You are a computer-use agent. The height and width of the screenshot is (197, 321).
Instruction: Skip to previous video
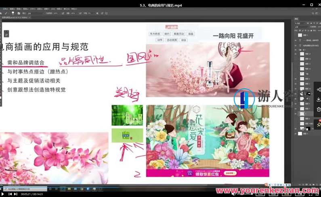click(x=10, y=194)
